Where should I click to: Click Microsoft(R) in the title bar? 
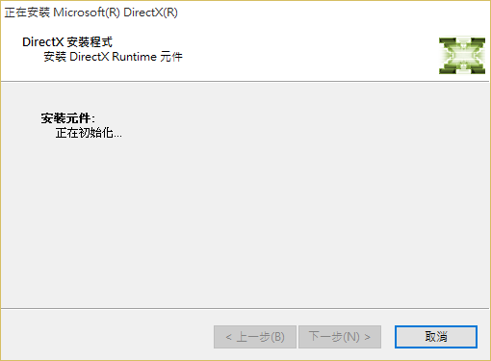click(87, 13)
